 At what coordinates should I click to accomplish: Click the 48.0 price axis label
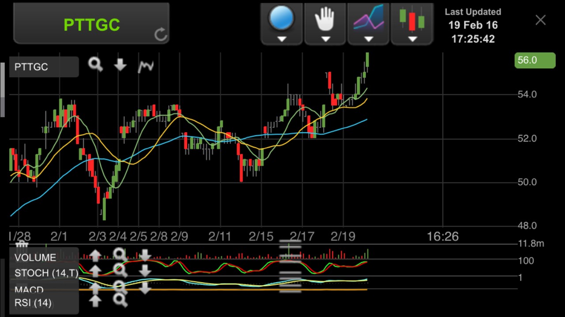(x=527, y=225)
